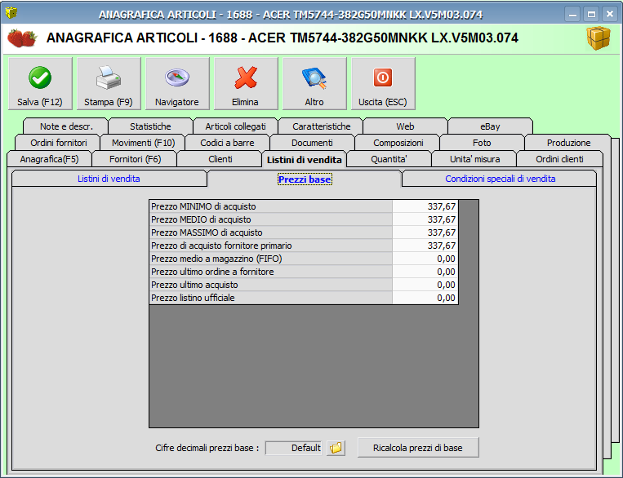This screenshot has width=623, height=478.
Task: Select Prezzo medio a magazzino (FIFO) label
Action: pos(271,259)
